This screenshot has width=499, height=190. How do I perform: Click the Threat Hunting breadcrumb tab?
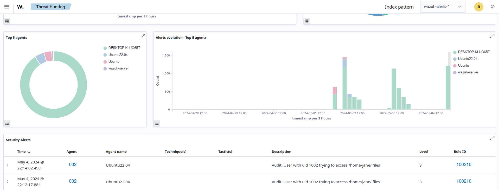(50, 7)
